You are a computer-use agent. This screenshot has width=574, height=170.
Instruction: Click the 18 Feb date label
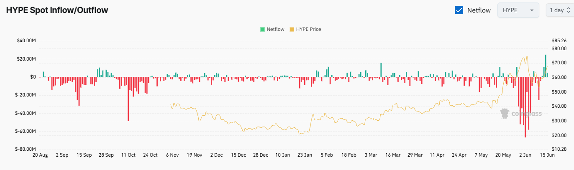pos(348,155)
